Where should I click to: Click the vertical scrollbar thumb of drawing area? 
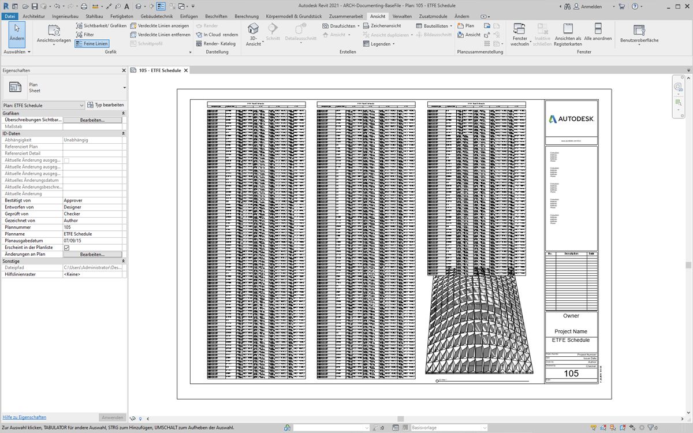click(688, 265)
